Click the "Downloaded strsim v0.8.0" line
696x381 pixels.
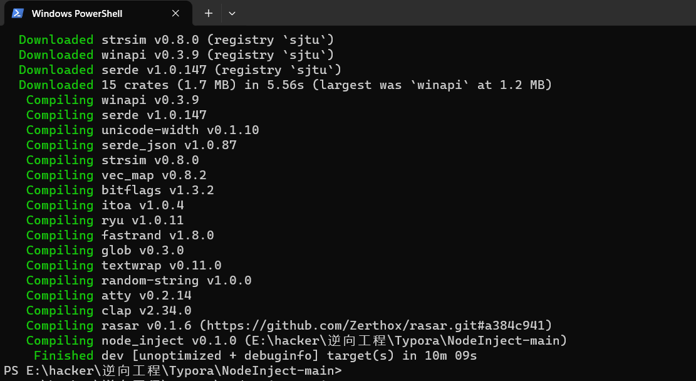(x=176, y=40)
